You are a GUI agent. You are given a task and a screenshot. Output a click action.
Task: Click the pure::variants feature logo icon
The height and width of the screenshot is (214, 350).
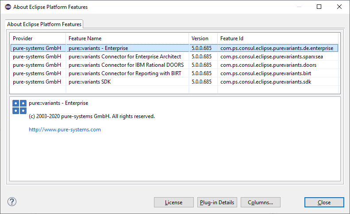(x=19, y=107)
